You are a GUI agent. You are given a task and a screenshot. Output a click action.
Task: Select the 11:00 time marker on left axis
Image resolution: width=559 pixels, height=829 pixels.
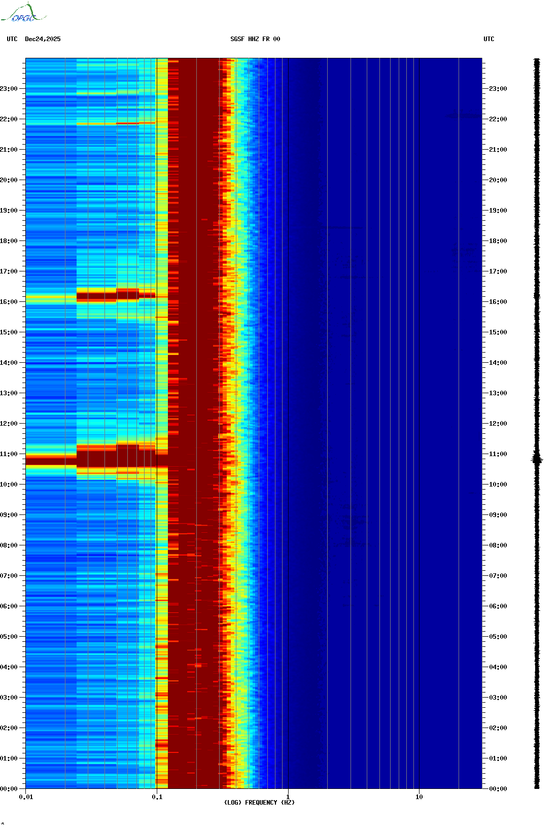point(9,454)
